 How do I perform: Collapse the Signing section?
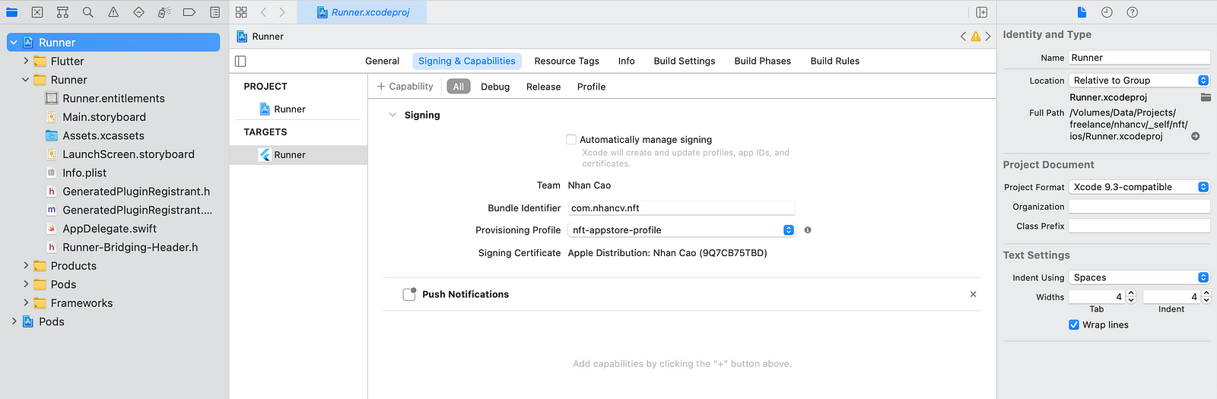392,115
